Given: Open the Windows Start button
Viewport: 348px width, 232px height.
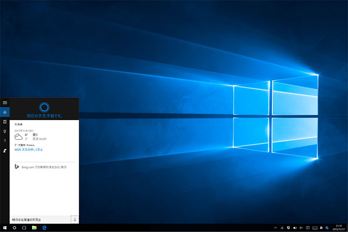Looking at the screenshot, I should click(x=5, y=228).
